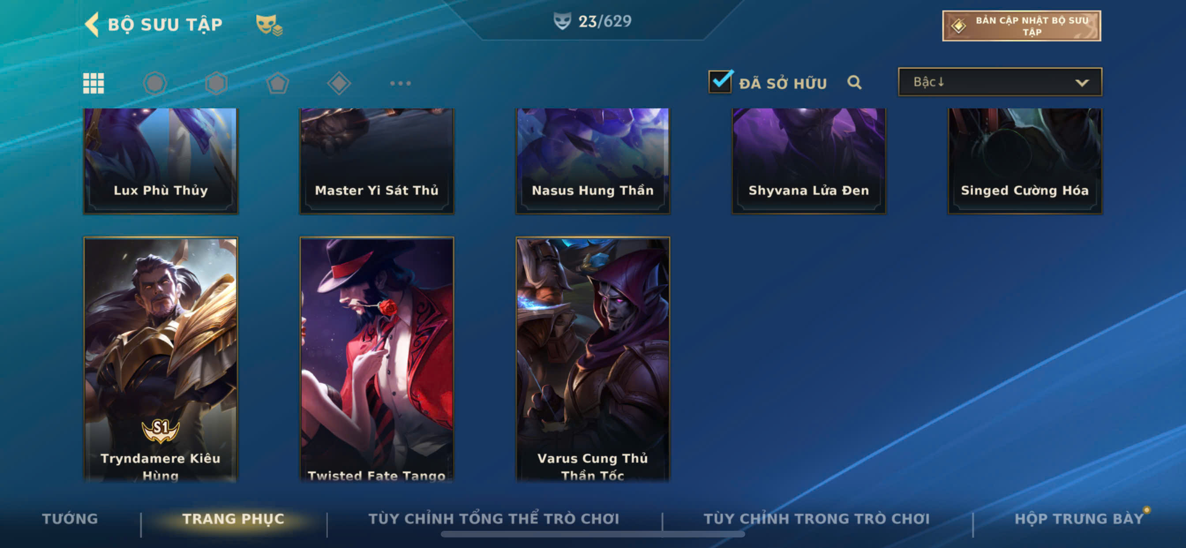
Task: Select Shyvana Lửa Đen skin card
Action: point(809,161)
